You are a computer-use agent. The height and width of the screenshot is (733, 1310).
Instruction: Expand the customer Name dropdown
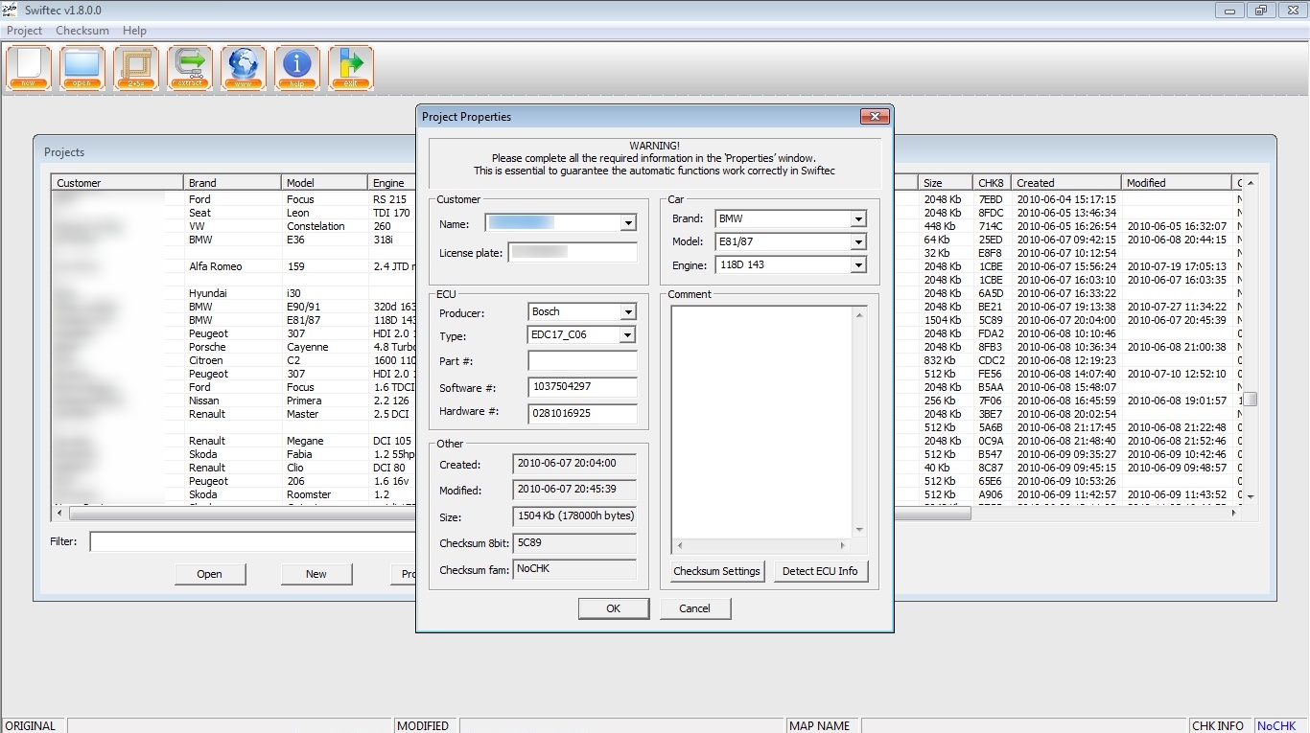pos(628,223)
